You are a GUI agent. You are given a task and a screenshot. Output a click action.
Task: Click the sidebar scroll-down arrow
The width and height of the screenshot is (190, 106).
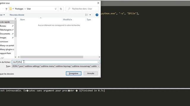[15, 57]
